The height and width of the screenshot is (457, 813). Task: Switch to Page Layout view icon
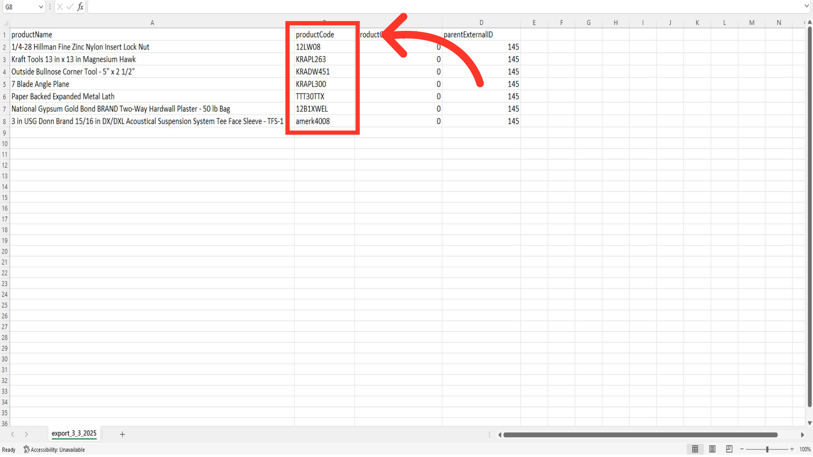pos(712,449)
